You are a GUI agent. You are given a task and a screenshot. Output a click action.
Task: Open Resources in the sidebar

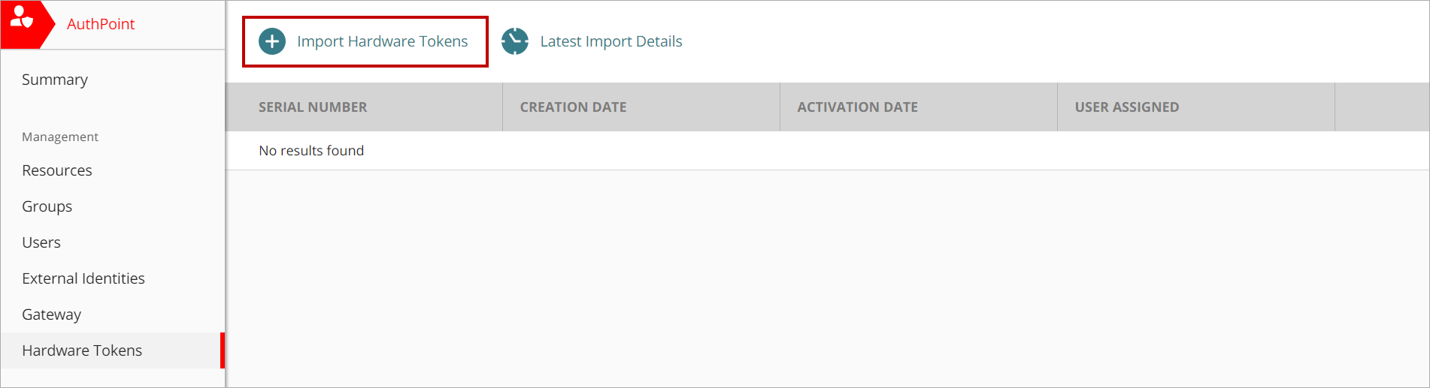tap(57, 170)
